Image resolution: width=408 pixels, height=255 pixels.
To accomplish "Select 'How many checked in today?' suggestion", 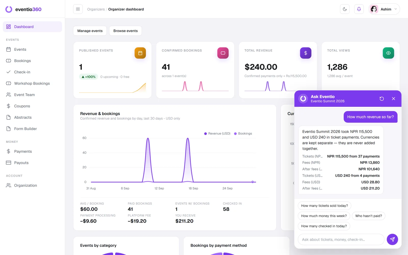I will coord(324,226).
